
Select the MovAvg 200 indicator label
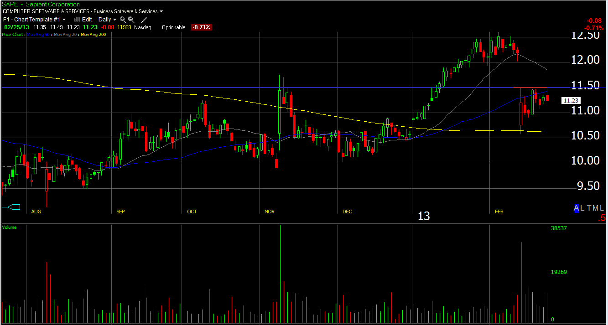(94, 34)
